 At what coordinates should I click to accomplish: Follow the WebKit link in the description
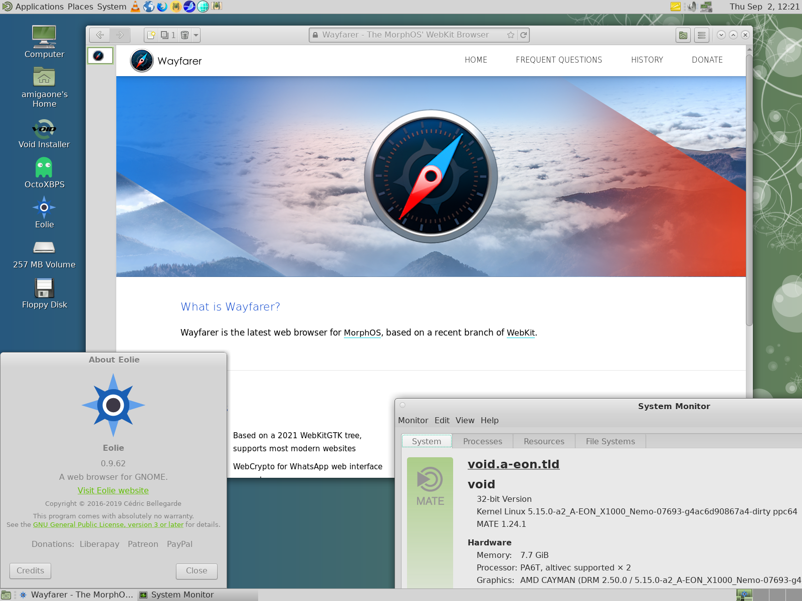pos(521,333)
